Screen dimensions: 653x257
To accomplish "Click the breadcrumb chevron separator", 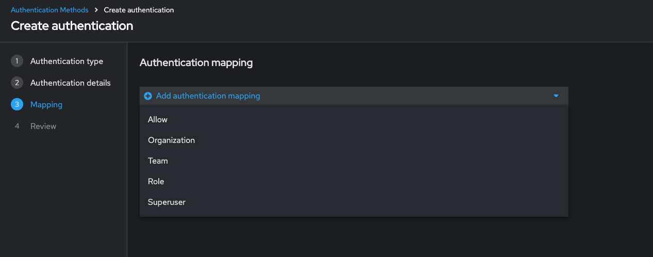I will [x=96, y=10].
